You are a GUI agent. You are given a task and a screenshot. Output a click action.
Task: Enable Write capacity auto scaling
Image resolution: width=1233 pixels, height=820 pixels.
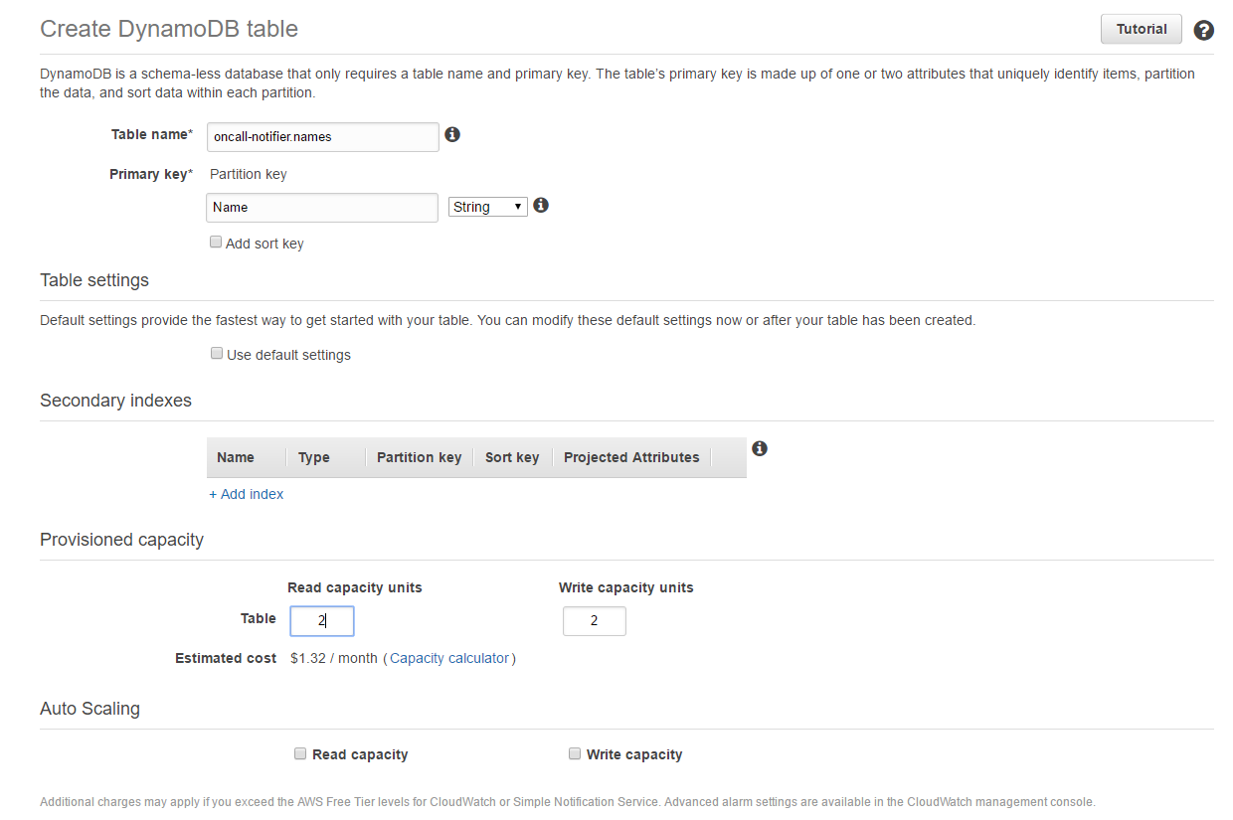575,753
